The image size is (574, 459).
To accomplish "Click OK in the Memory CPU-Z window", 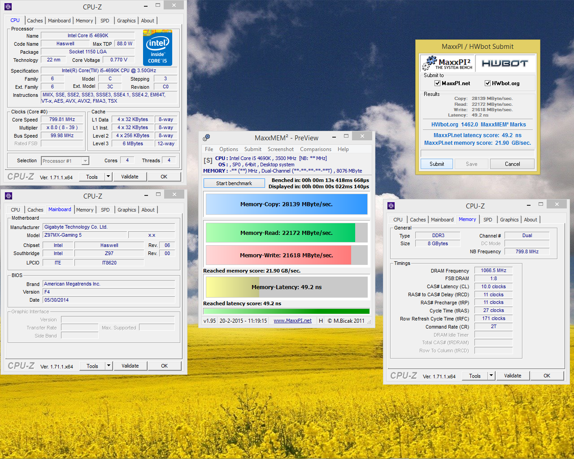I will tap(547, 376).
